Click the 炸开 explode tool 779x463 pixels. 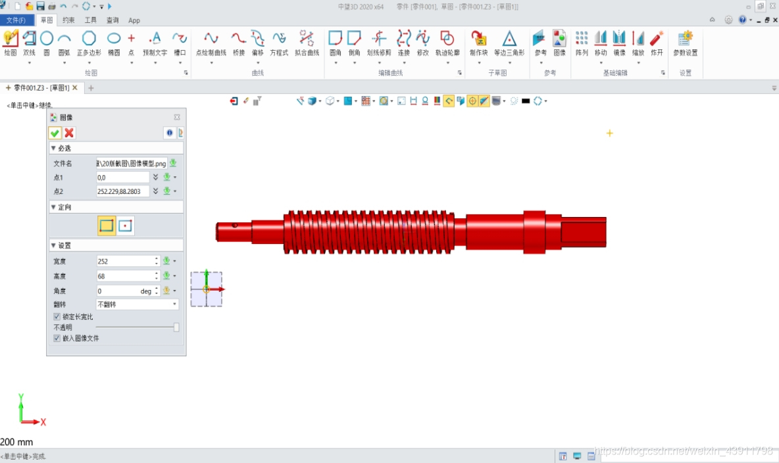tap(657, 43)
